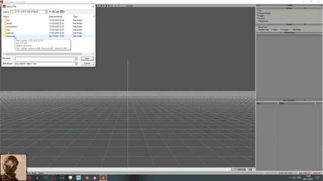Click the Object Items panel header
The width and height of the screenshot is (323, 181).
[289, 33]
